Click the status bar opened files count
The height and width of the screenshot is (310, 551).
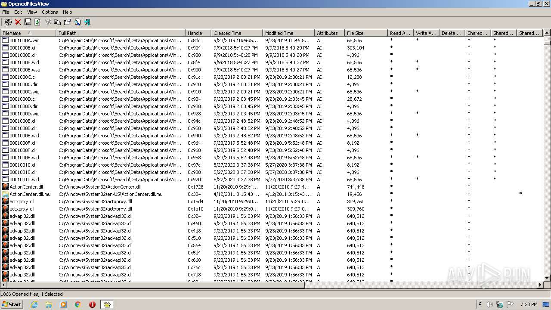pos(32,294)
